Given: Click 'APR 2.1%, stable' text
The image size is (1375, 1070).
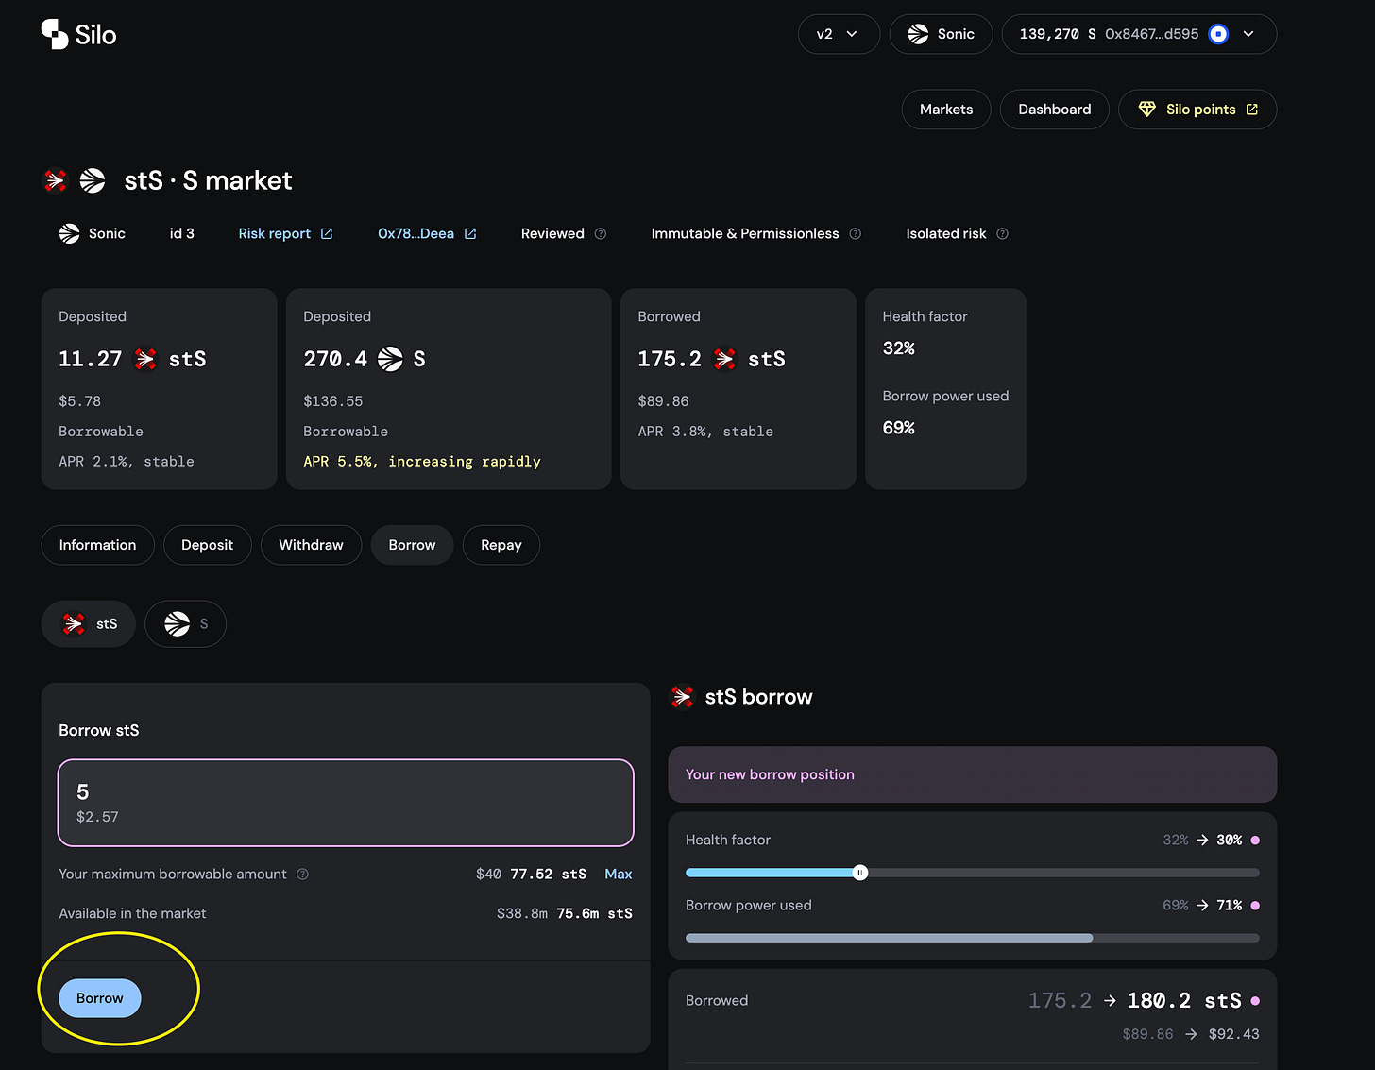Looking at the screenshot, I should click(127, 462).
